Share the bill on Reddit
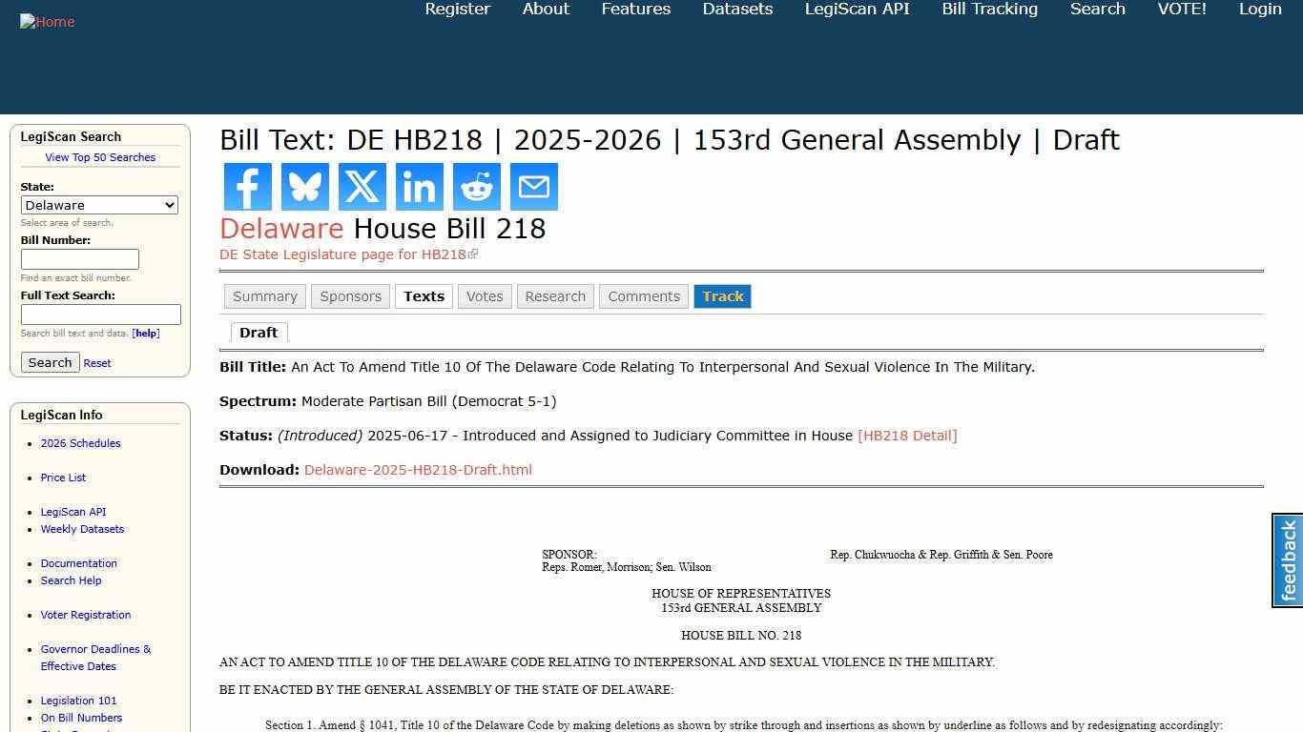This screenshot has width=1303, height=732. coord(476,187)
